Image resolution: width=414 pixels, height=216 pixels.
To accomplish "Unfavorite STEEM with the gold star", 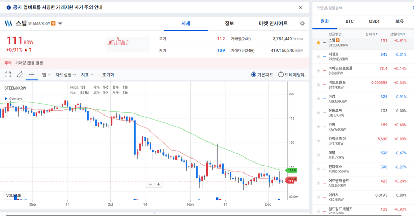I will point(318,42).
